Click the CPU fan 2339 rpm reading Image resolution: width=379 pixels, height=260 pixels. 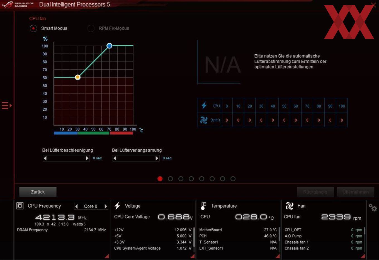click(341, 217)
